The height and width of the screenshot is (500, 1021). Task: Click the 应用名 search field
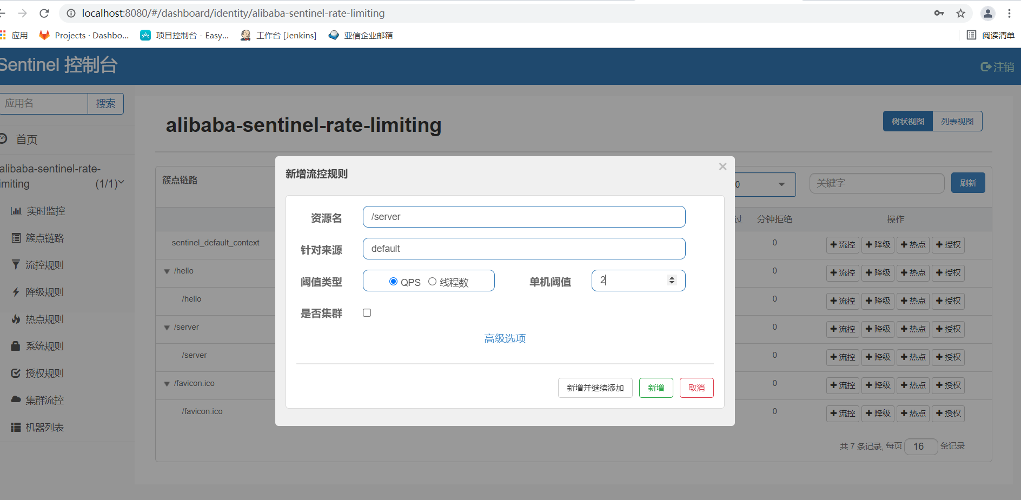point(43,103)
